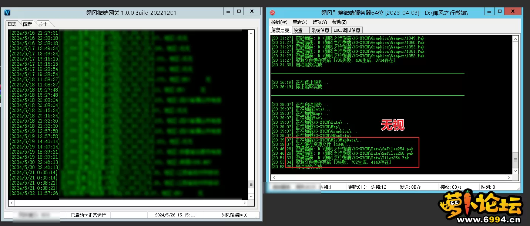This screenshot has height=226, width=530.
Task: Click the gateway log's horizontal scroll-right arrow
Action: (245, 203)
